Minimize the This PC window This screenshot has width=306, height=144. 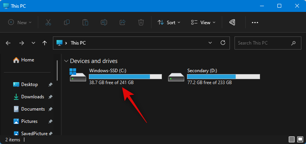coord(262,6)
